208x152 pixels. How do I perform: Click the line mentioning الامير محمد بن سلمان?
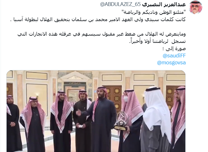pos(98,20)
